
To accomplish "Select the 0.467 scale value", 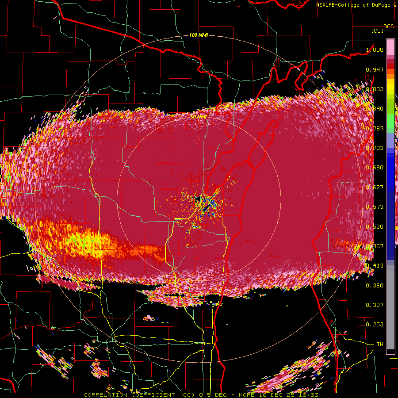I will pos(375,246).
